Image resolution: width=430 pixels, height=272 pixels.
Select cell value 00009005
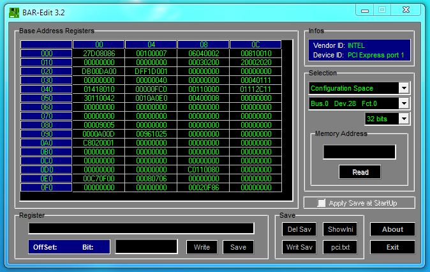click(x=99, y=125)
